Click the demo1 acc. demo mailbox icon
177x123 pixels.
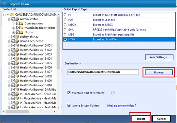[x=17, y=41]
